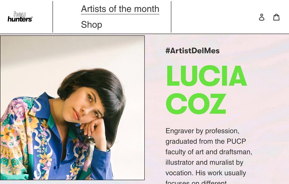Screen dimensions: 289x184
Task: Select the Lucia Coz portrait photo
Action: (x=73, y=108)
